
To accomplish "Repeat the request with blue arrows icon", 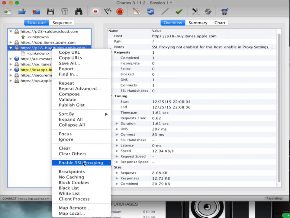I will click(x=150, y=11).
